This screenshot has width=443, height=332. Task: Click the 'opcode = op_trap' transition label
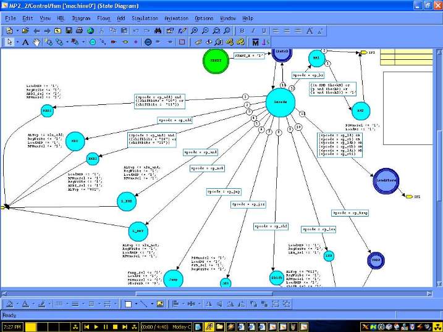350,213
